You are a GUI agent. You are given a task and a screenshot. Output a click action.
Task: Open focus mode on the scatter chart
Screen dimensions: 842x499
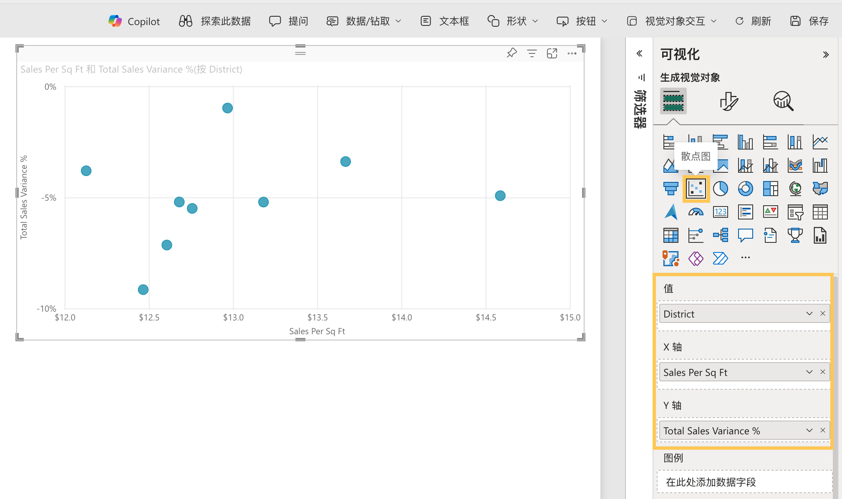pyautogui.click(x=552, y=53)
